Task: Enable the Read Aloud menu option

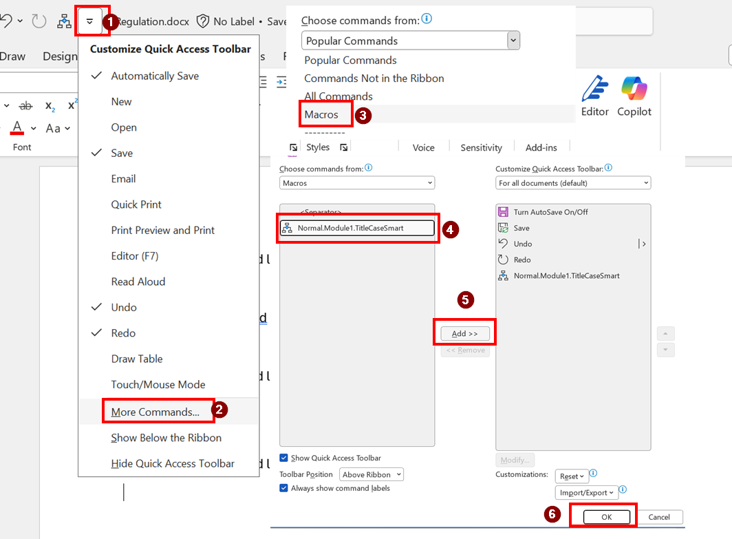Action: coord(169,281)
